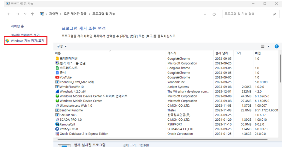Click the SecuKit NXS icon
Image resolution: width=282 pixels, height=147 pixels.
tap(57, 115)
